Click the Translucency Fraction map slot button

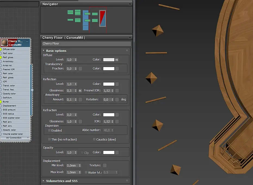[x=80, y=69]
